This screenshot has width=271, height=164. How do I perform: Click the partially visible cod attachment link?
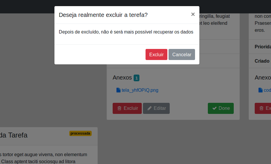267,90
